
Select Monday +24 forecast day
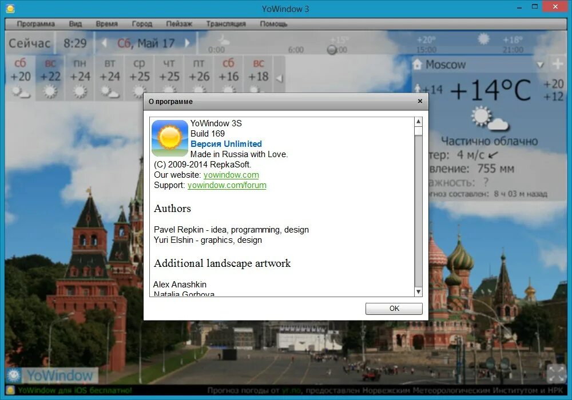(80, 78)
